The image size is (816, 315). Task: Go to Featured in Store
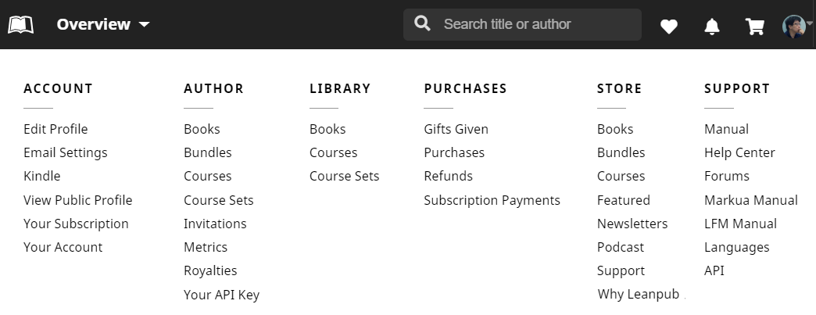623,200
